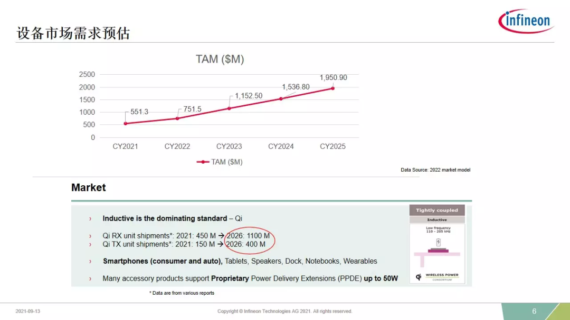Image resolution: width=570 pixels, height=320 pixels.
Task: Click the Inductive label in diagram
Action: pos(437,219)
